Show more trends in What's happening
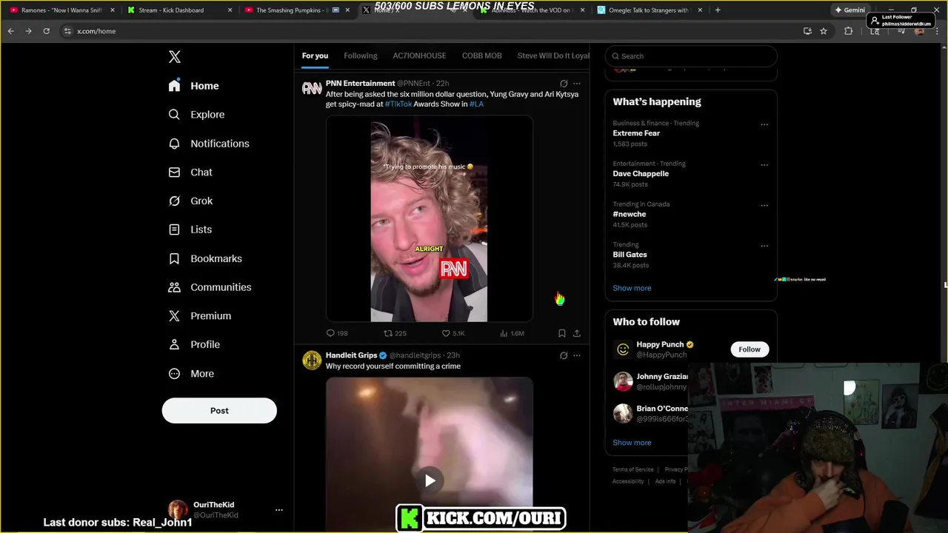948x533 pixels. 632,288
